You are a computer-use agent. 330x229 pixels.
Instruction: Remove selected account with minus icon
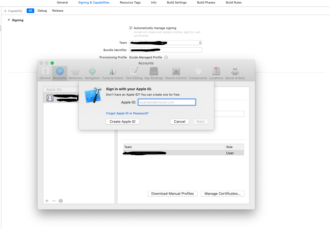point(54,201)
